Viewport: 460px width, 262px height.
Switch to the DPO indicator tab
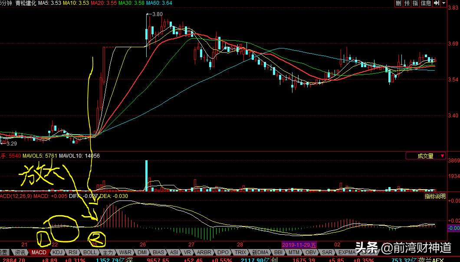(x=223, y=252)
